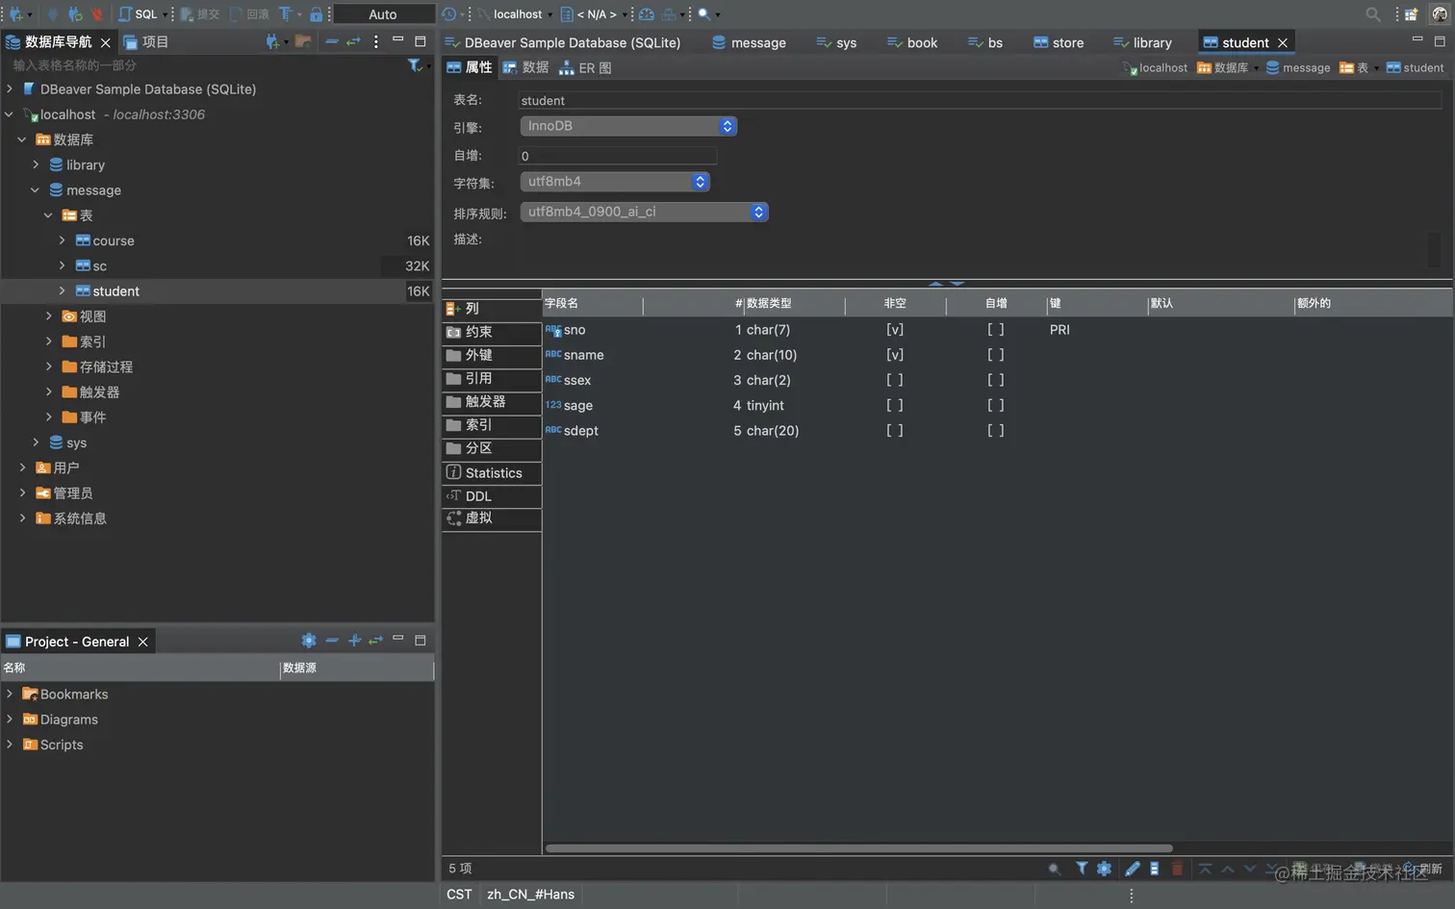Click the transaction lock icon in toolbar

point(316,14)
